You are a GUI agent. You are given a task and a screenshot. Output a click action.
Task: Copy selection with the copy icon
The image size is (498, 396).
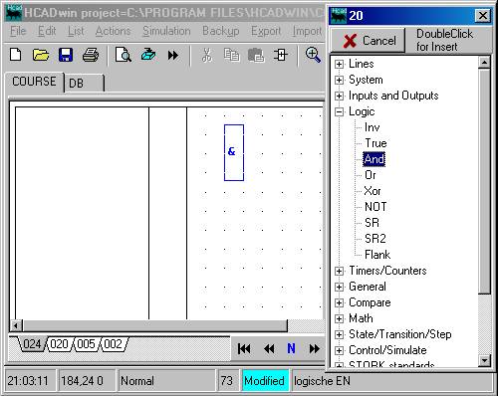[x=231, y=55]
